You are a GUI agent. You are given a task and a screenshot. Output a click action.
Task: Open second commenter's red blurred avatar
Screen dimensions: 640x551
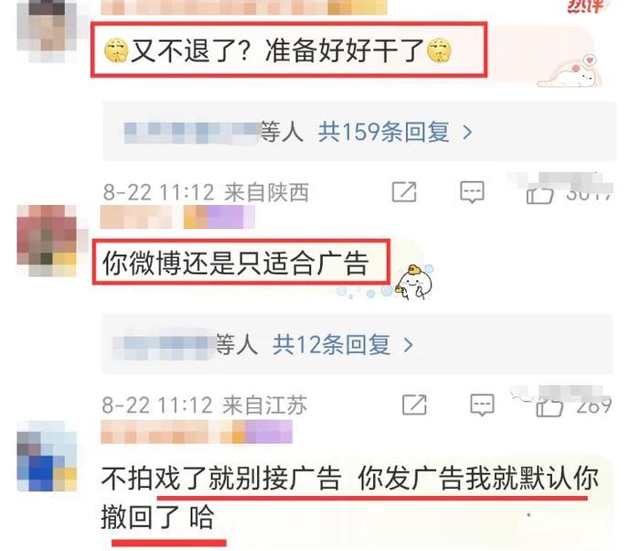coord(47,241)
